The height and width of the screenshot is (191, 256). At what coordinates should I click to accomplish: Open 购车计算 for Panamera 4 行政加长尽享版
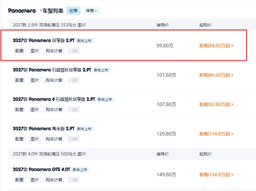[x=54, y=110]
